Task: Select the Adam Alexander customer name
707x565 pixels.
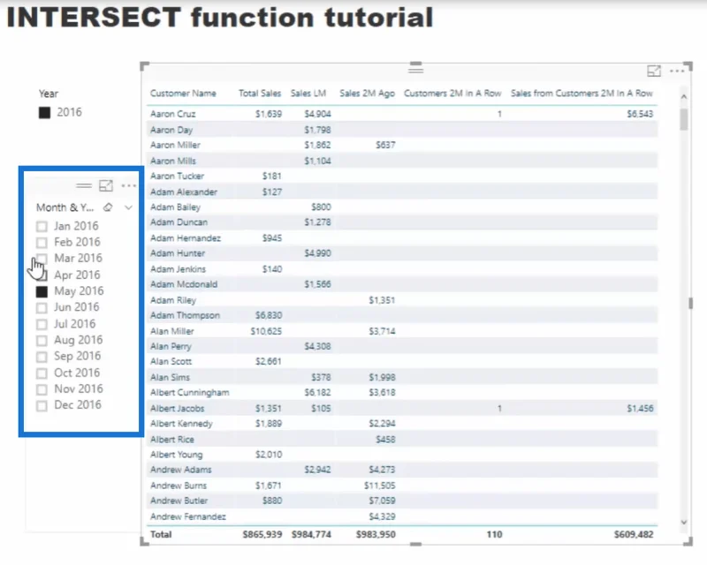Action: [x=184, y=192]
